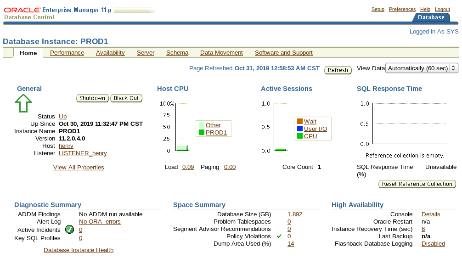Click the 'Logged in As SYS' text

[x=434, y=32]
